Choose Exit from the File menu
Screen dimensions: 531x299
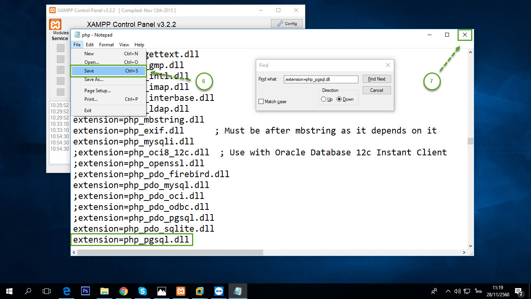[108, 111]
